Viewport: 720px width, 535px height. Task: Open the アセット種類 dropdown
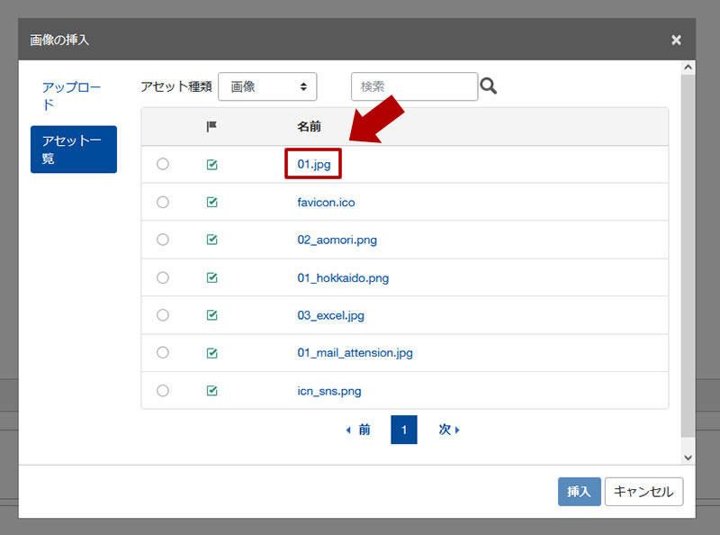tap(267, 86)
